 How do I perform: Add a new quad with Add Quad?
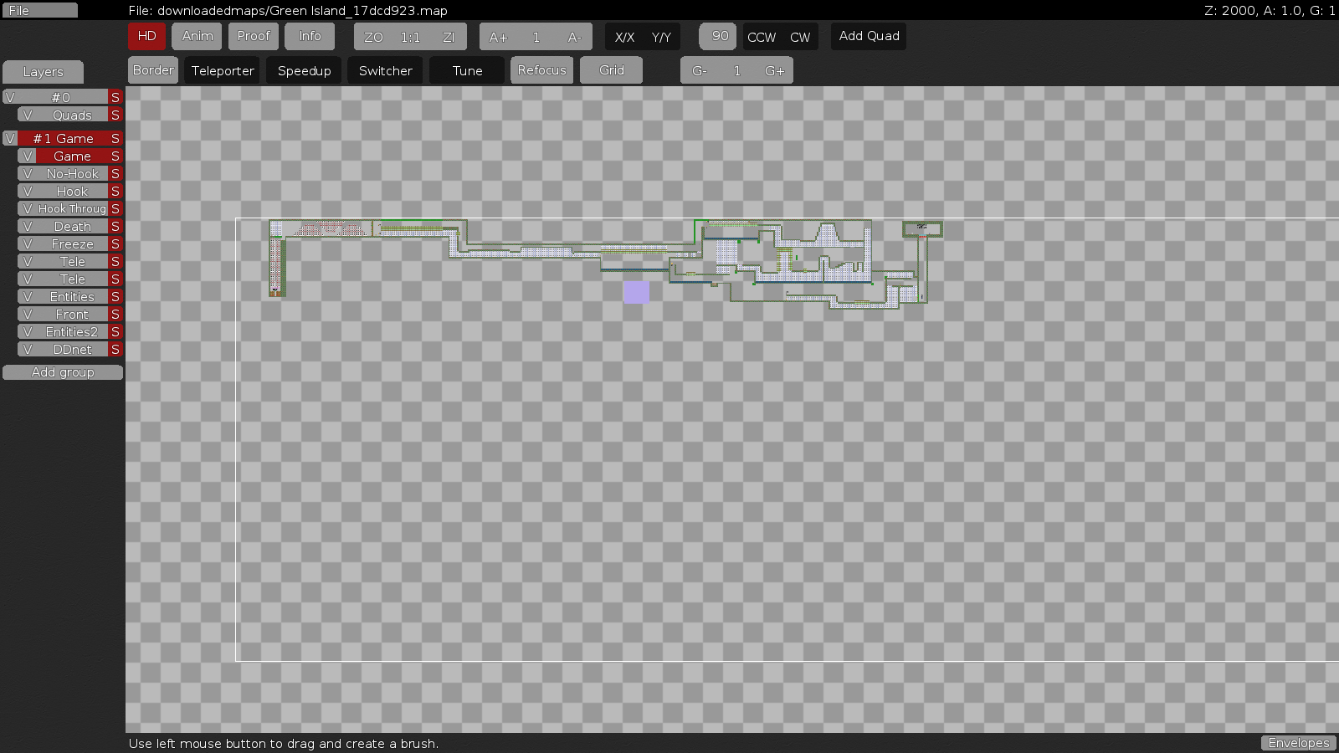point(868,36)
